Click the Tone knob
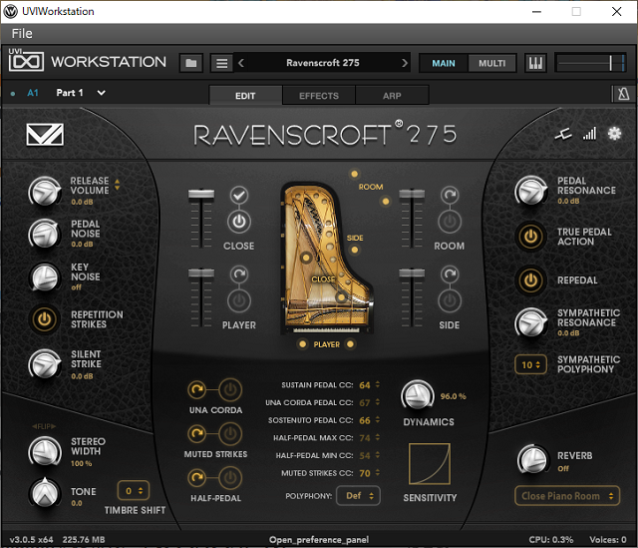638x548 pixels. [44, 493]
